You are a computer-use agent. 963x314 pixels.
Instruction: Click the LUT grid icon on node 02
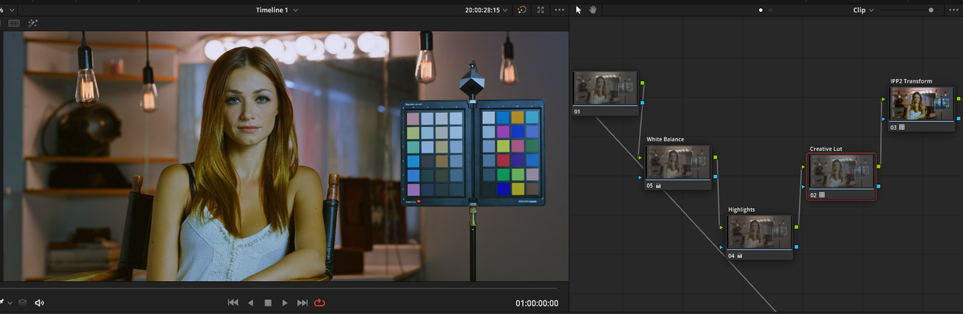[x=822, y=195]
